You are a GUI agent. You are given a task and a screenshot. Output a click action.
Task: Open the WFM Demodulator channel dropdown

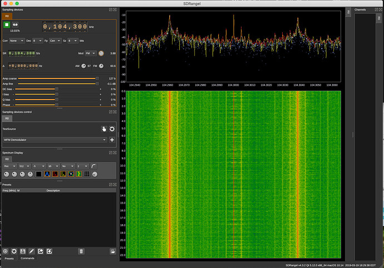pos(55,140)
